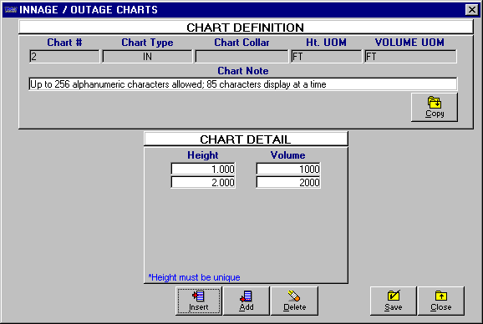Select the Chart # field
The image size is (483, 324).
[64, 57]
